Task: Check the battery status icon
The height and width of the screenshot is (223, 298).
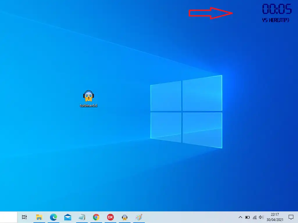Action: [x=247, y=217]
